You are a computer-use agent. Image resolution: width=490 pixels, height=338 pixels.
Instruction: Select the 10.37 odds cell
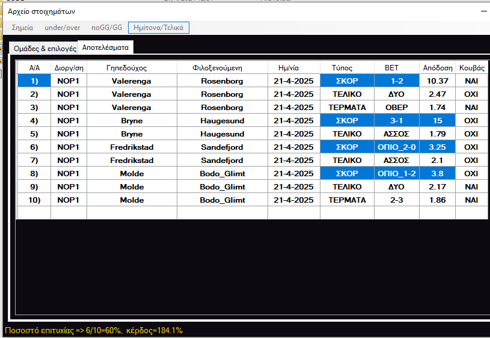437,81
